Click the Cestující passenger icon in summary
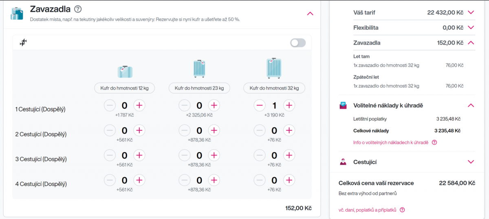Screen dimensions: 489x219 coord(343,162)
